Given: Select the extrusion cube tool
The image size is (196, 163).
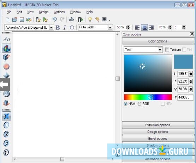Looking at the screenshot, I should click(6, 57).
